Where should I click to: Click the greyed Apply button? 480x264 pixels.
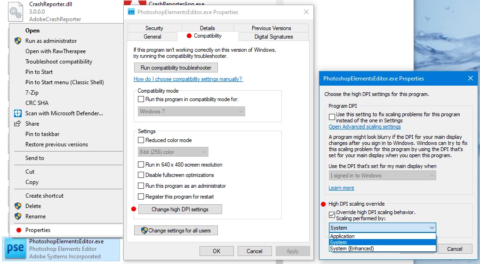pyautogui.click(x=292, y=251)
